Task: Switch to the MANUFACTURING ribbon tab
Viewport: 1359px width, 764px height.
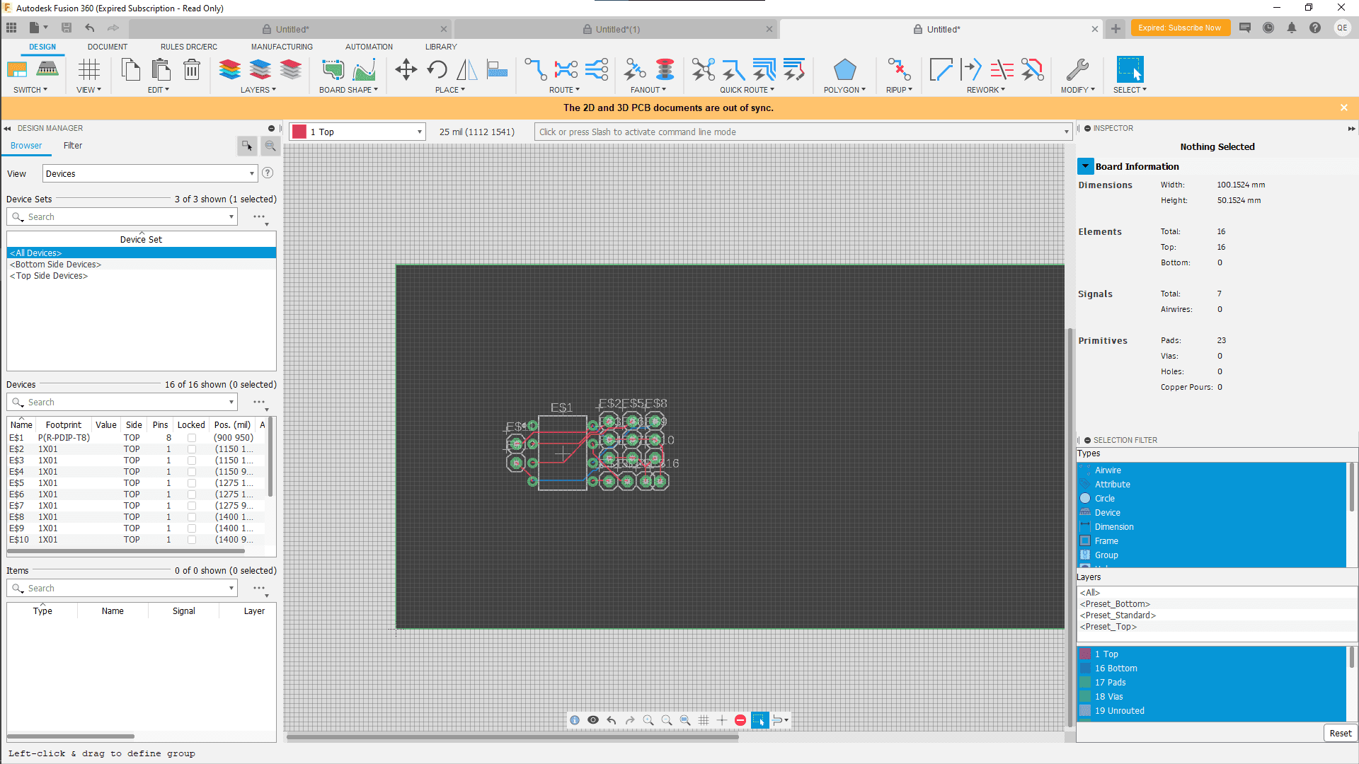Action: point(281,47)
